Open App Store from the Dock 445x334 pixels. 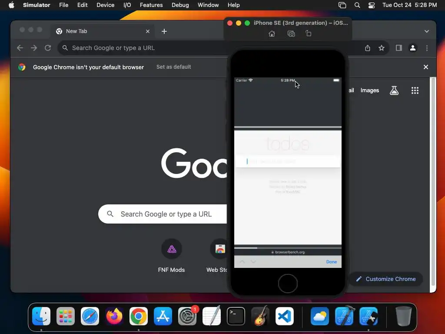pos(163,316)
